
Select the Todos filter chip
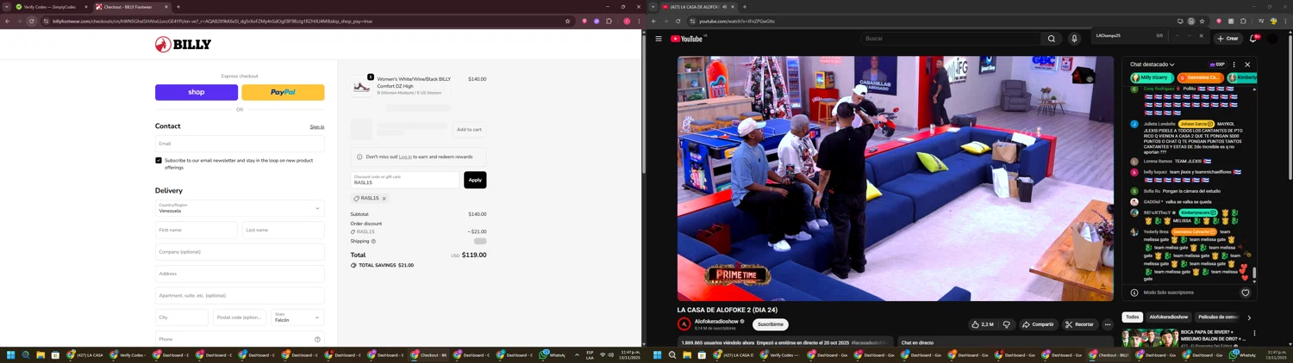point(1133,317)
